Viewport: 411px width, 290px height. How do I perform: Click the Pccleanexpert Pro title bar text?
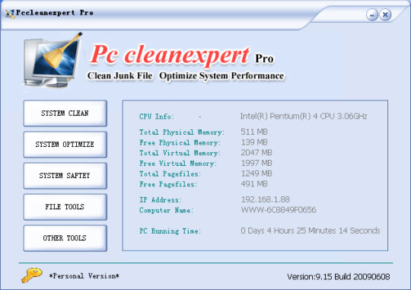[55, 13]
